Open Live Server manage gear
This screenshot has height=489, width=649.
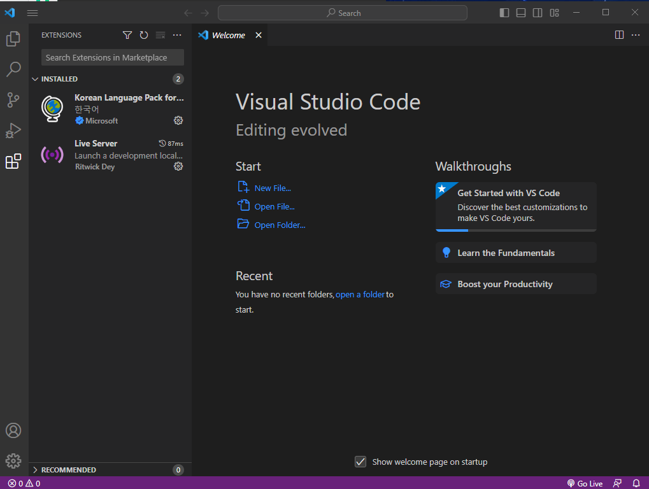click(178, 166)
